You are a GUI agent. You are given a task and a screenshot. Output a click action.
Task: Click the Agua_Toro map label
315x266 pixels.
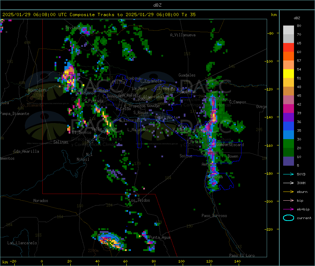click(37, 90)
